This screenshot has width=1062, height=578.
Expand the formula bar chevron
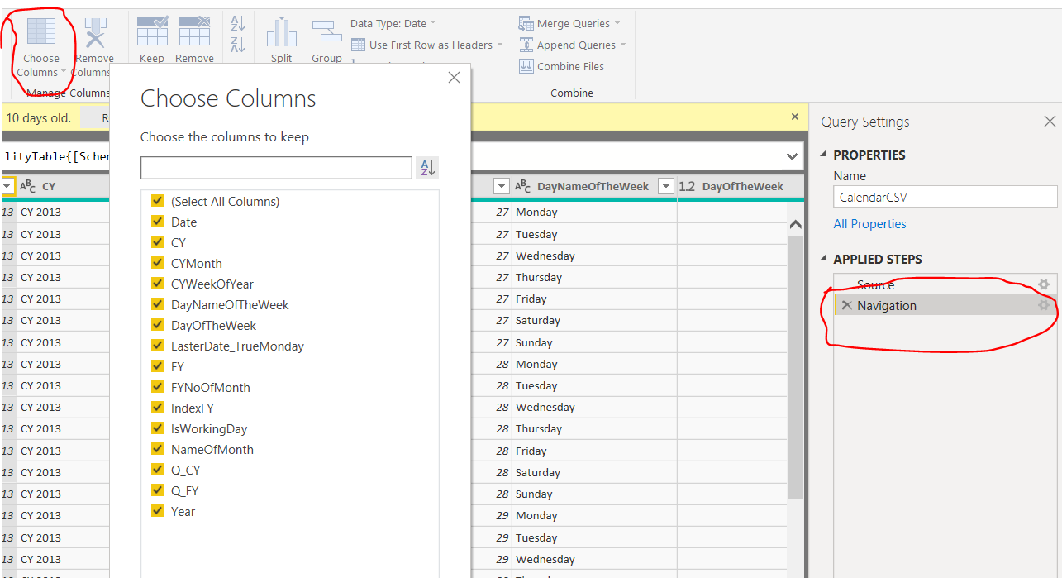[792, 156]
